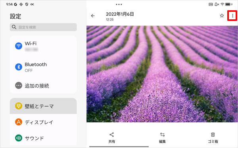Tap the shield status icon
This screenshot has width=238, height=148.
(x=27, y=4)
